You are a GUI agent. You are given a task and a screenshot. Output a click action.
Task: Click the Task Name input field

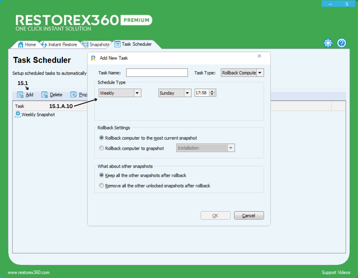tap(157, 73)
